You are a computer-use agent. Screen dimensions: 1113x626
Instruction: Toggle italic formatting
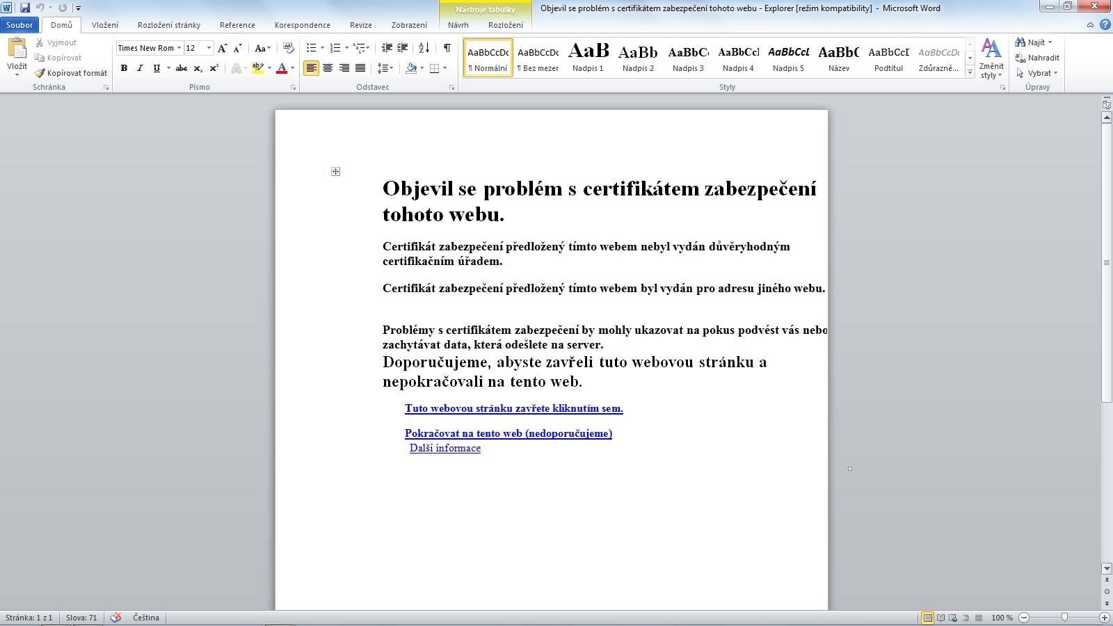[140, 68]
